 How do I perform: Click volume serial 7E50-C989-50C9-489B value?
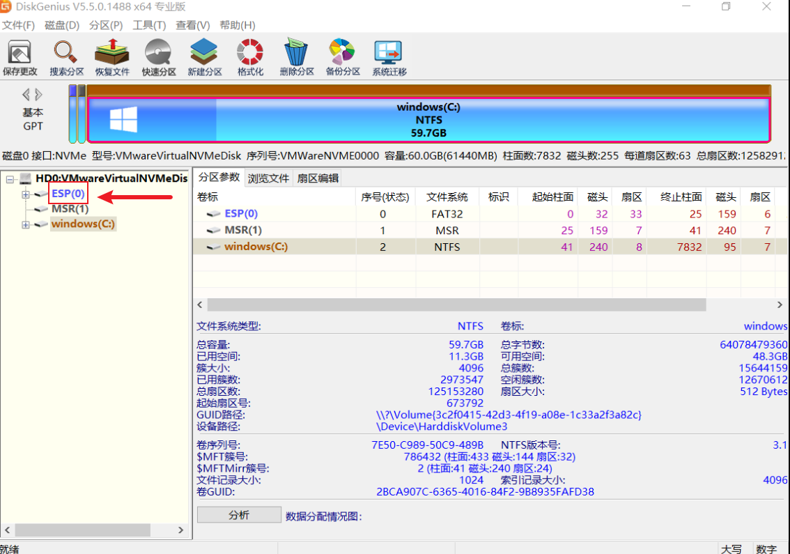(x=427, y=445)
